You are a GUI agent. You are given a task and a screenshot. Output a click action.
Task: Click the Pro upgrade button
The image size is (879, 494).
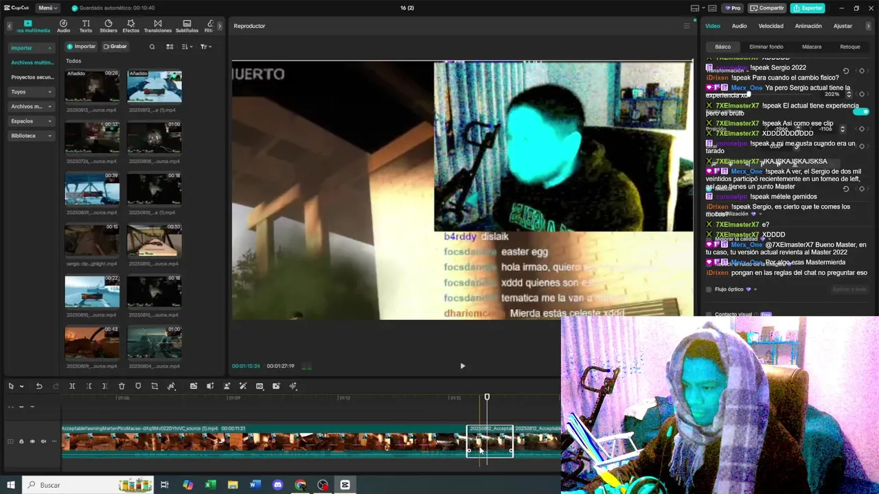click(732, 8)
